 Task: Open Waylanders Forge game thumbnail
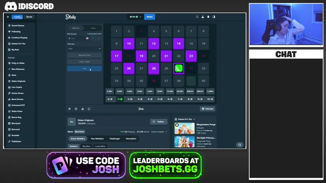point(185,128)
